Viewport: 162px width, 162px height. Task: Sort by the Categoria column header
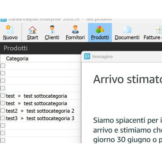coord(43,58)
